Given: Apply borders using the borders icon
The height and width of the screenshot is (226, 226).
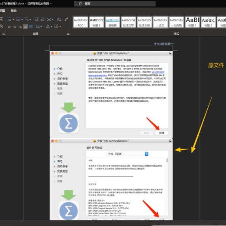Looking at the screenshot, I should tap(56, 27).
